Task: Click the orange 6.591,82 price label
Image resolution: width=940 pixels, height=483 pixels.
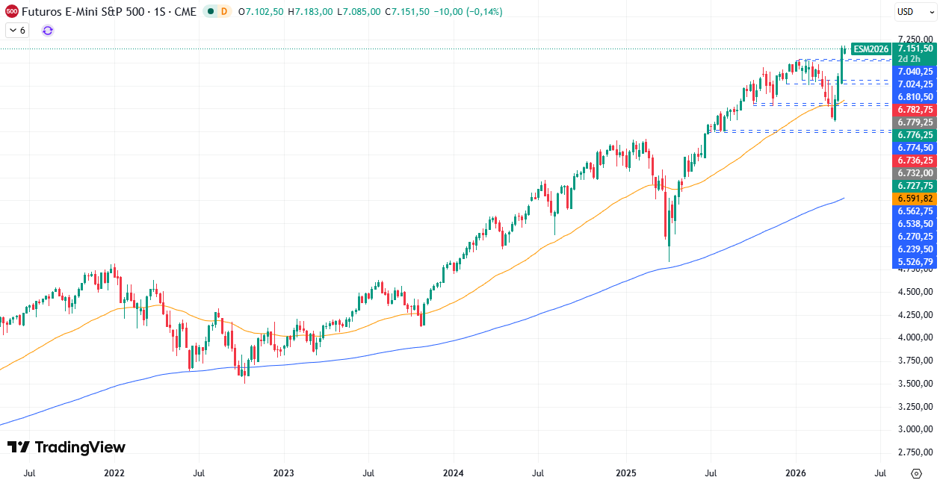Action: point(915,199)
